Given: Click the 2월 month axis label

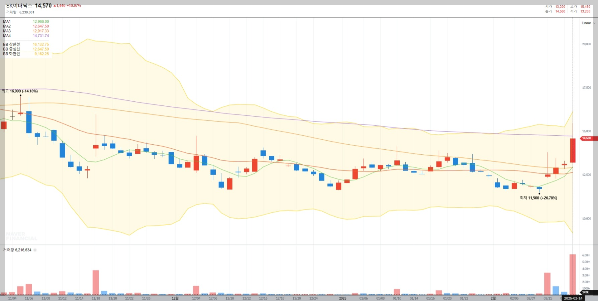Looking at the screenshot, I should pyautogui.click(x=493, y=298).
